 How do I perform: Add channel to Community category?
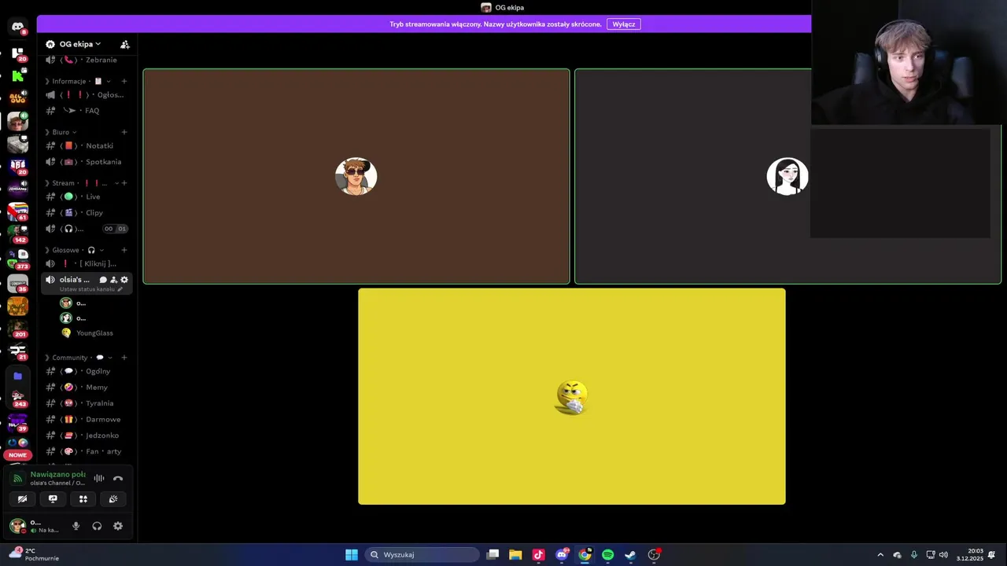[x=124, y=358]
